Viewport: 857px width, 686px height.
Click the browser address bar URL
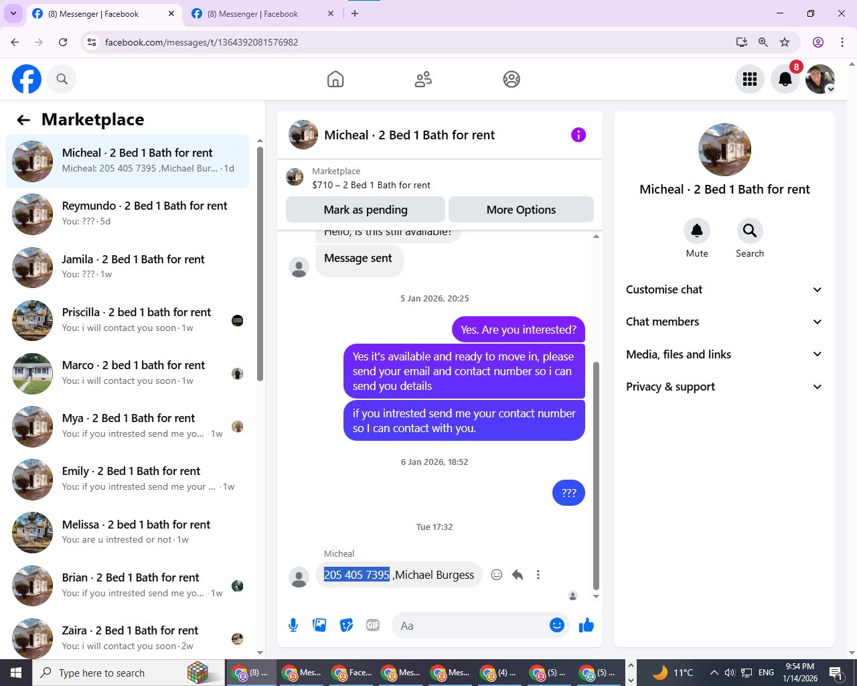point(202,42)
